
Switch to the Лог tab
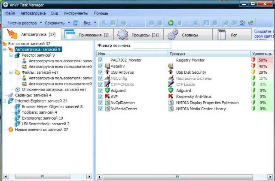(x=232, y=35)
